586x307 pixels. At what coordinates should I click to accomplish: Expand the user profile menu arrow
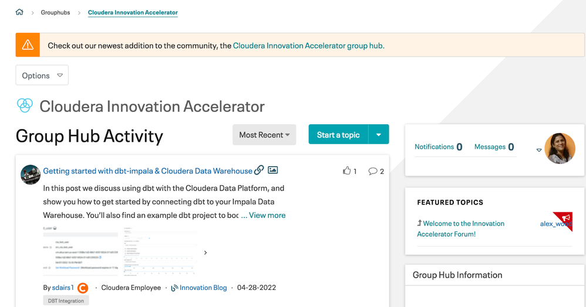coord(539,150)
